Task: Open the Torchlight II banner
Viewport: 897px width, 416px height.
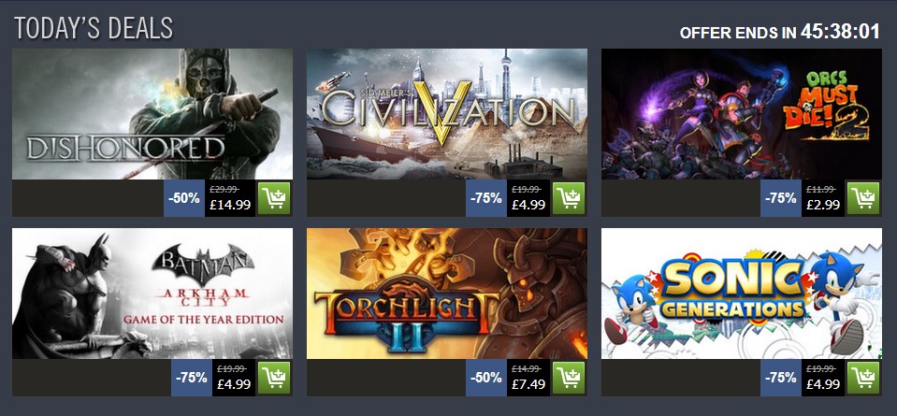Action: pyautogui.click(x=447, y=294)
